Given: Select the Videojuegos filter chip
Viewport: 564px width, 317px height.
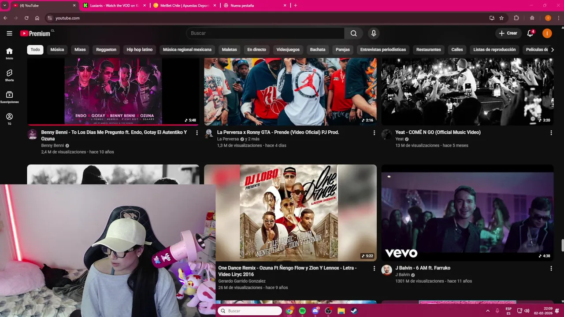Looking at the screenshot, I should click(x=288, y=50).
